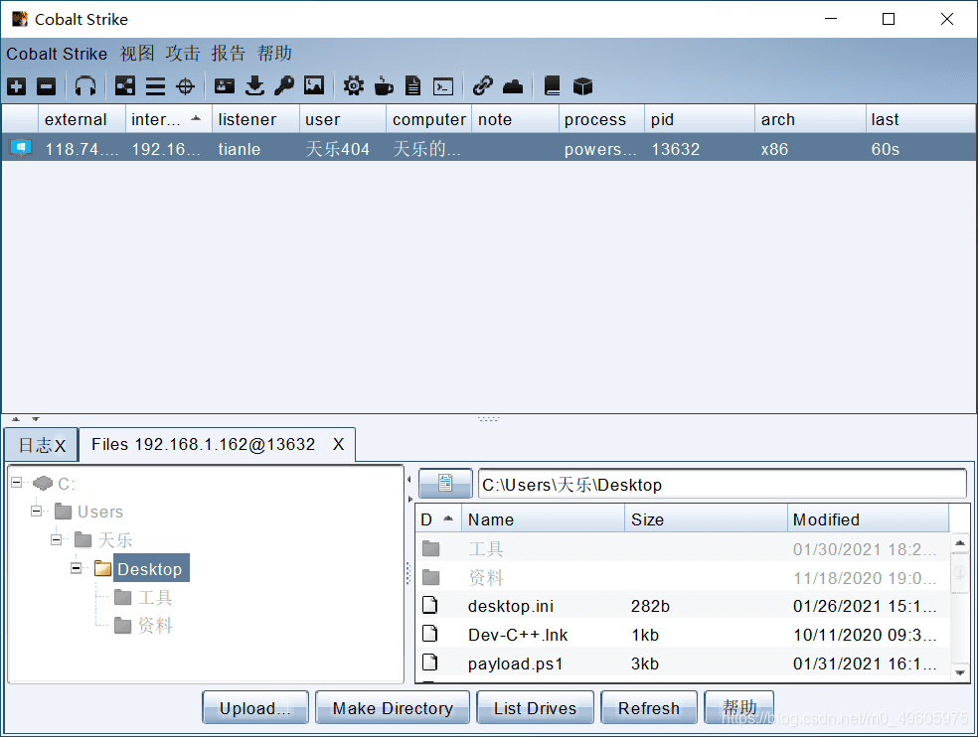978x737 pixels.
Task: Switch to session table view icon
Action: 155,86
